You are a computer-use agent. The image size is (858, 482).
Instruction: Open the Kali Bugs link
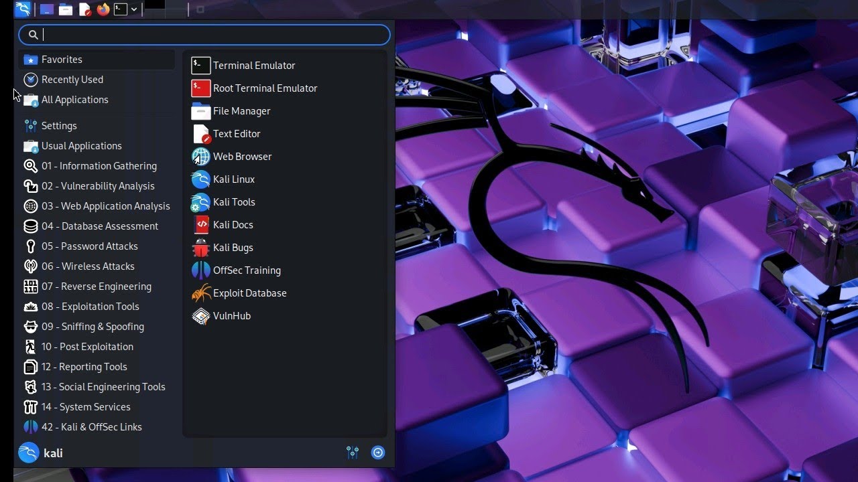point(286,248)
